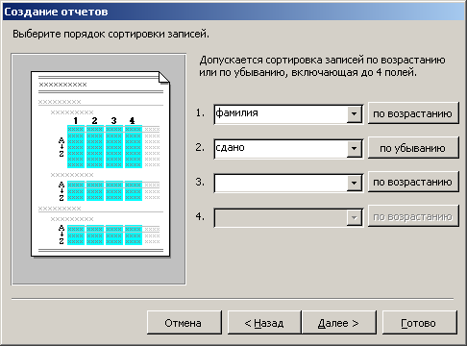Toggle the 'по убыванию' sort order button

(x=413, y=148)
